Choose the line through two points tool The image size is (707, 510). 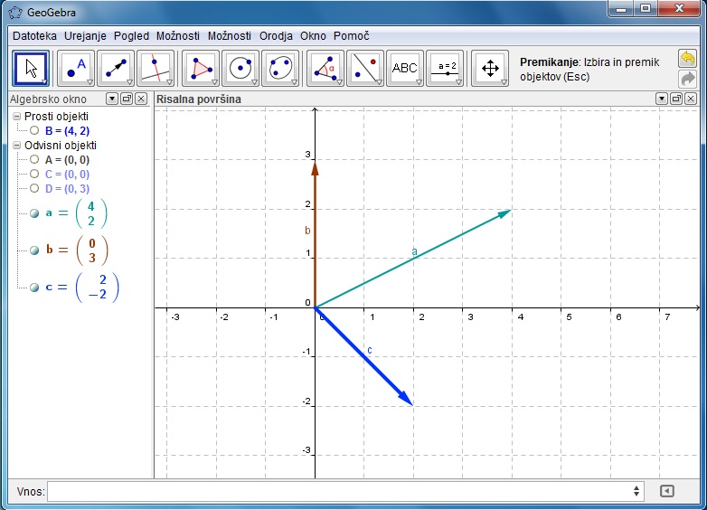(116, 68)
